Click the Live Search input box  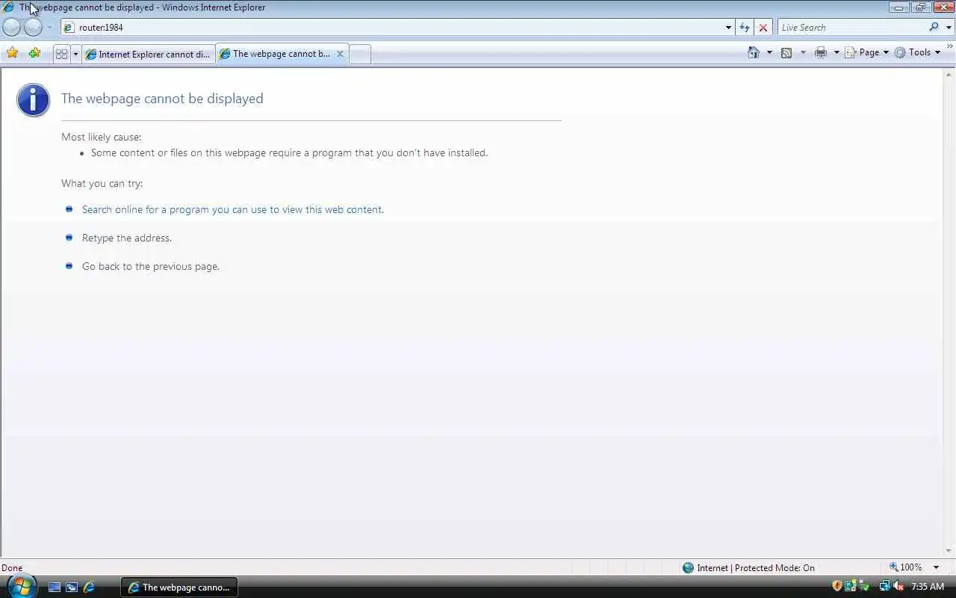(851, 28)
